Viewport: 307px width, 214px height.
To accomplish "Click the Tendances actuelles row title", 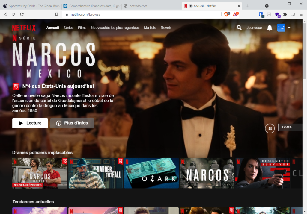I will pyautogui.click(x=33, y=202).
